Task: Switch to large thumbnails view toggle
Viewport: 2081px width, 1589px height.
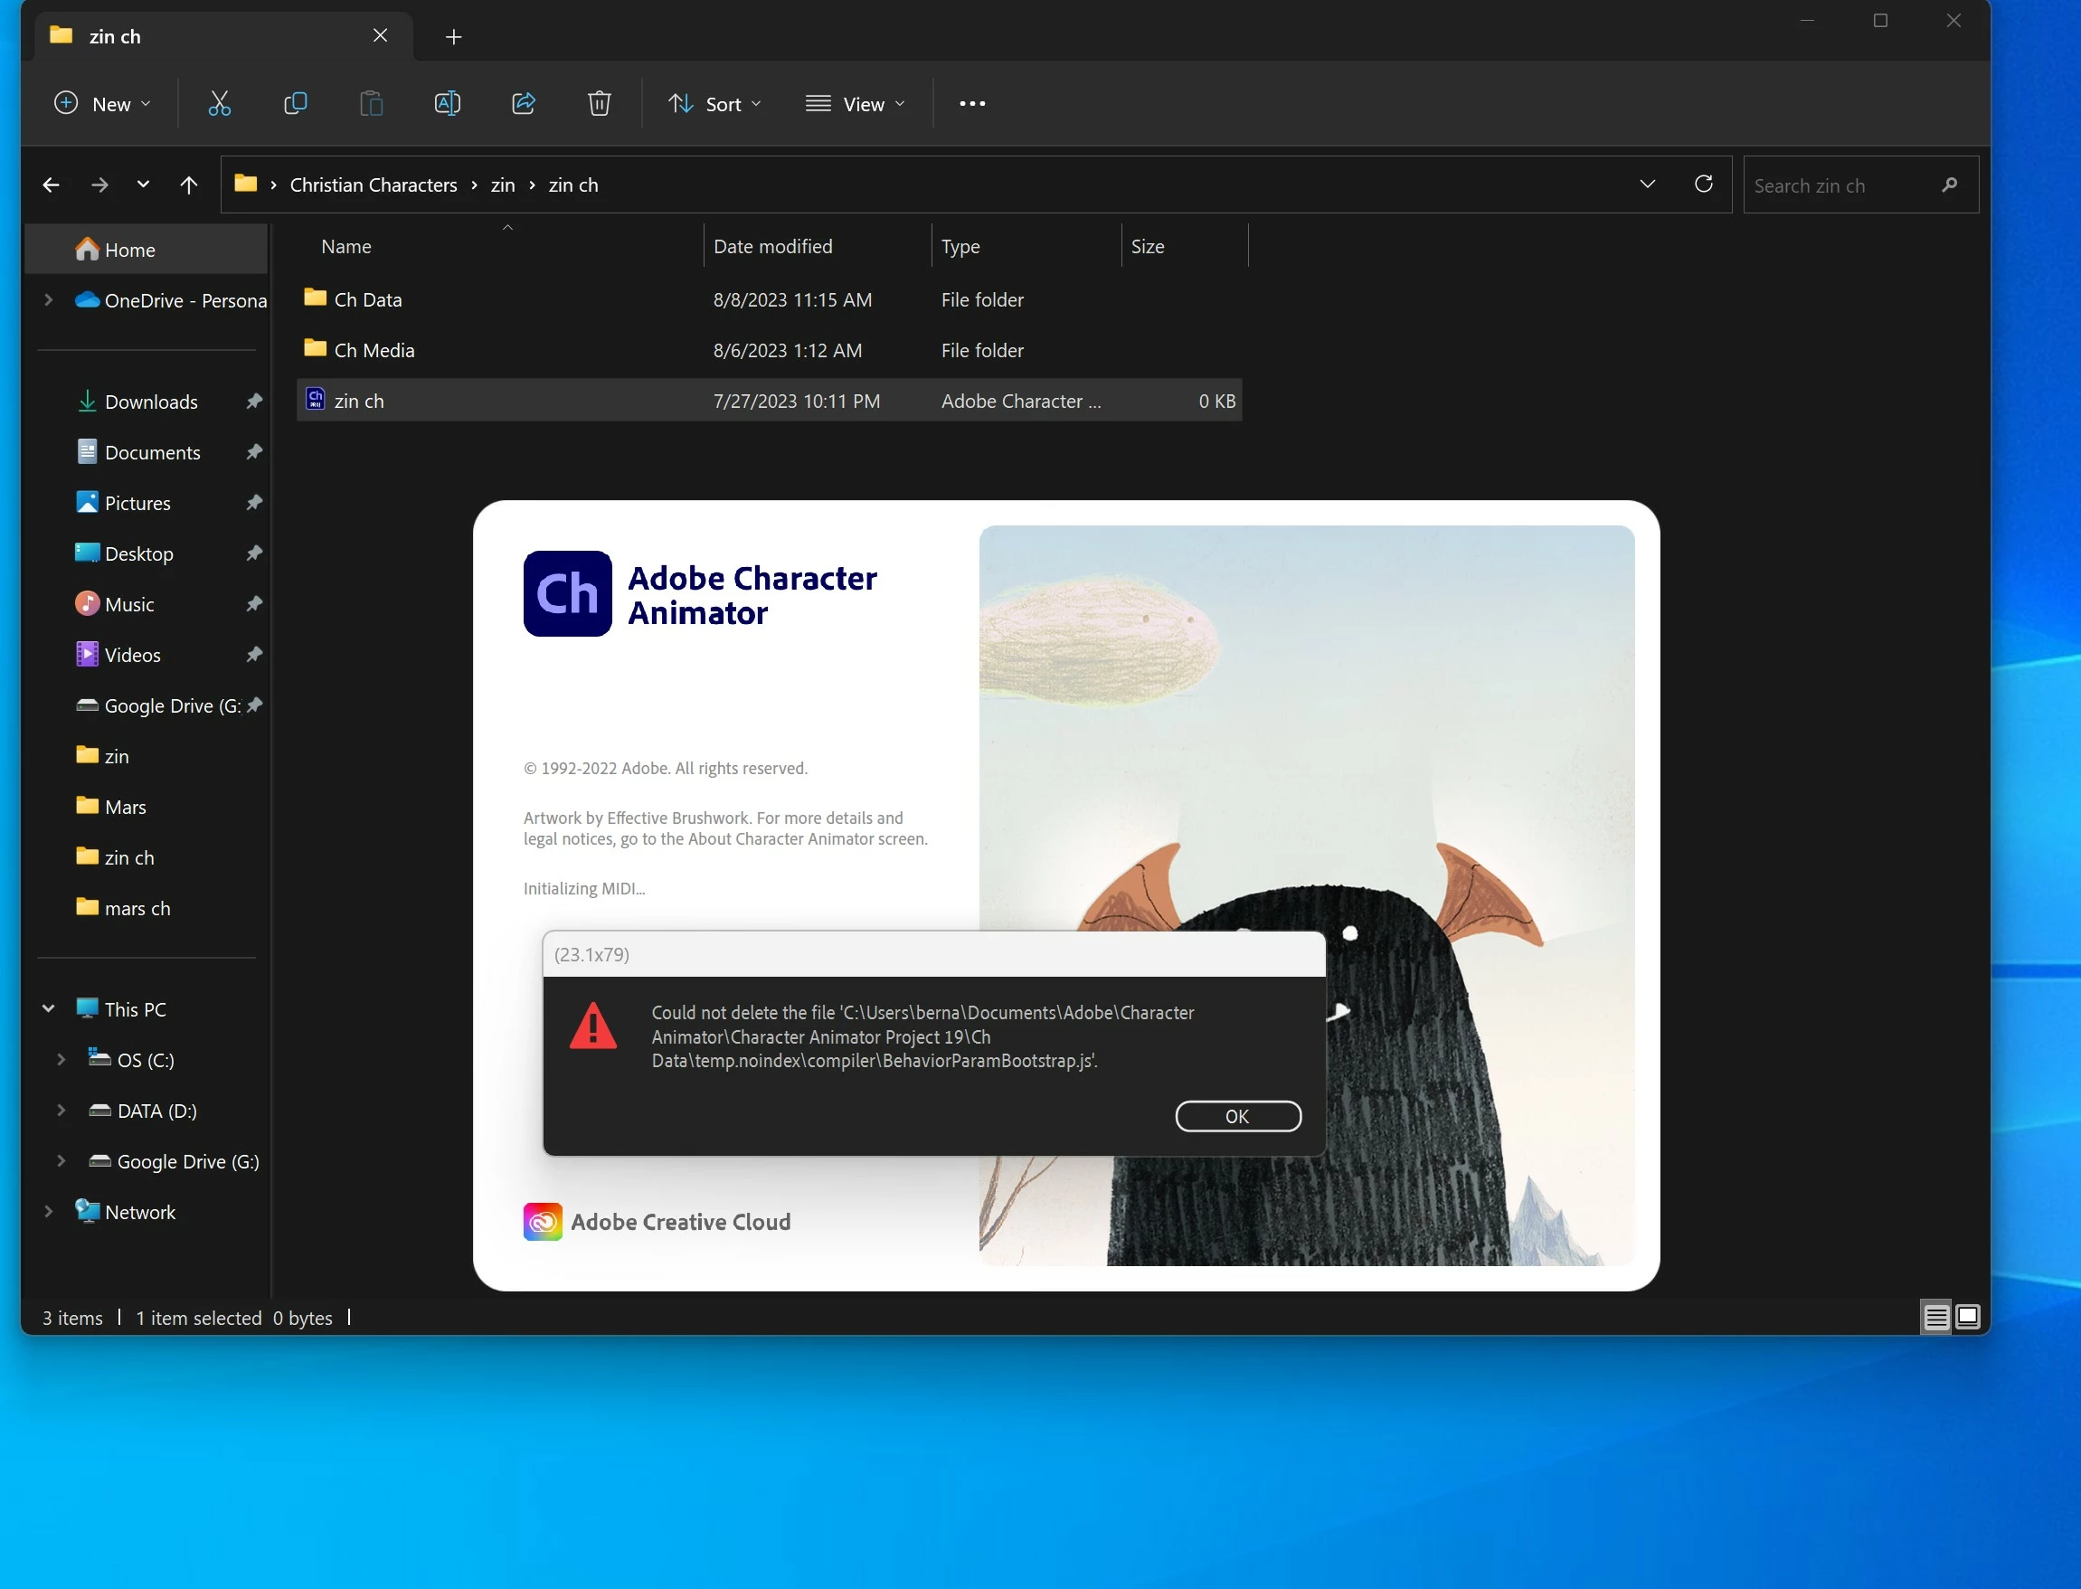Action: tap(1967, 1317)
